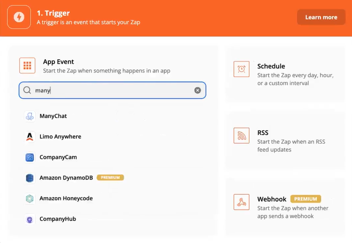The image size is (352, 243).
Task: Click the Amazon DynamoDB app icon
Action: [30, 178]
